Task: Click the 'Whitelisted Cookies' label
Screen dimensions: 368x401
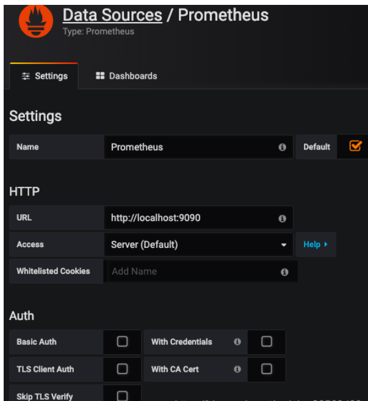Action: (x=53, y=271)
